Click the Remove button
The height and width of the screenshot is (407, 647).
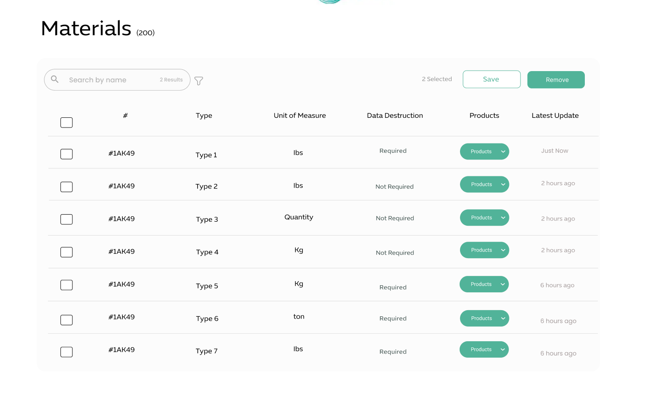556,80
